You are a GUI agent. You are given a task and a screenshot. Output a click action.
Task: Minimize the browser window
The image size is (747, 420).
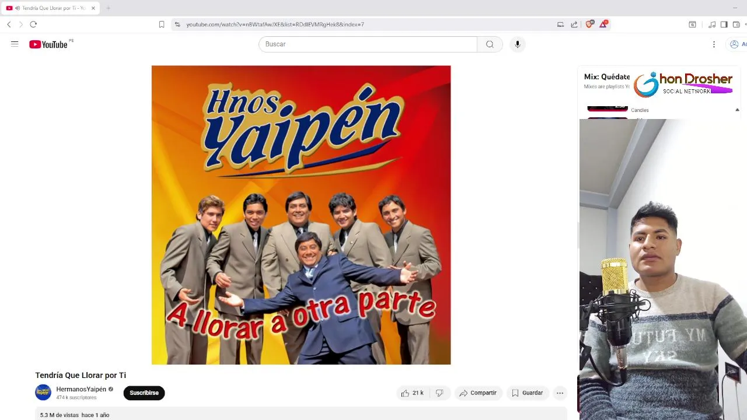[x=735, y=8]
